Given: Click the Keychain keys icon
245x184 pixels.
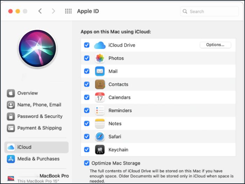Looking at the screenshot, I should tap(100, 150).
